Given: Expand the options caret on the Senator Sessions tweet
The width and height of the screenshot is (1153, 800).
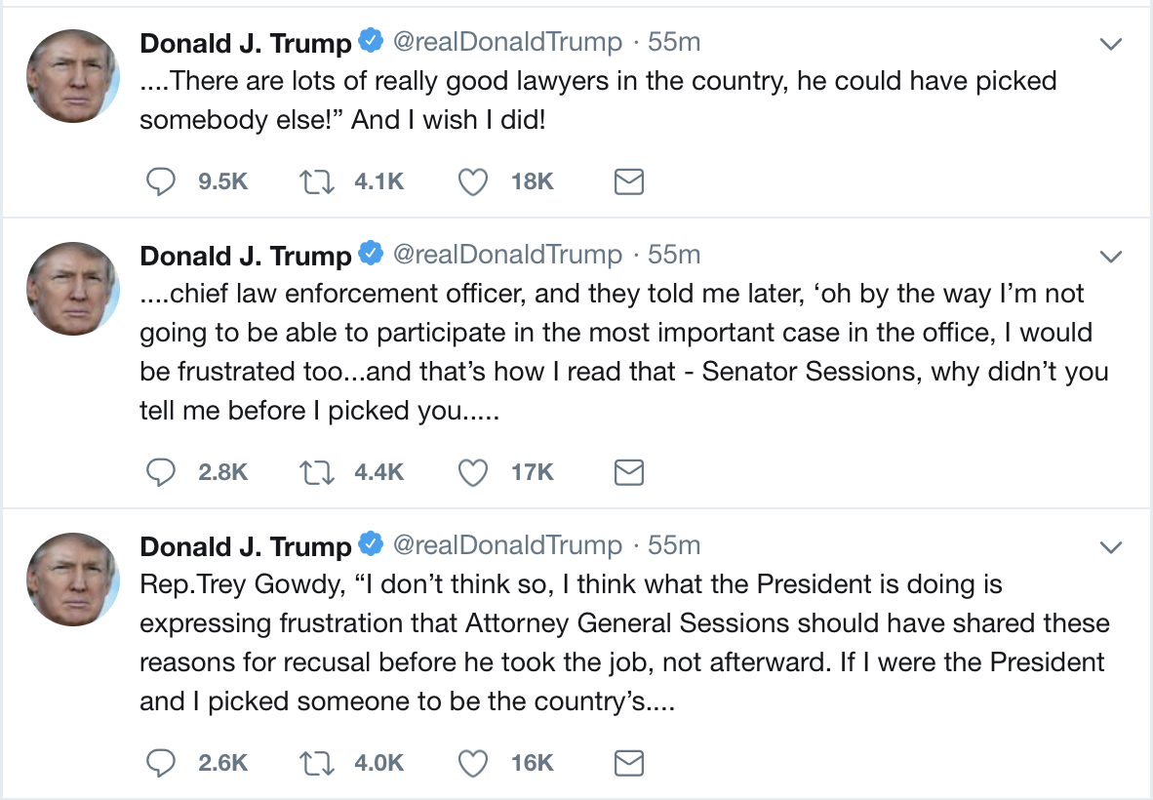Looking at the screenshot, I should [1110, 257].
